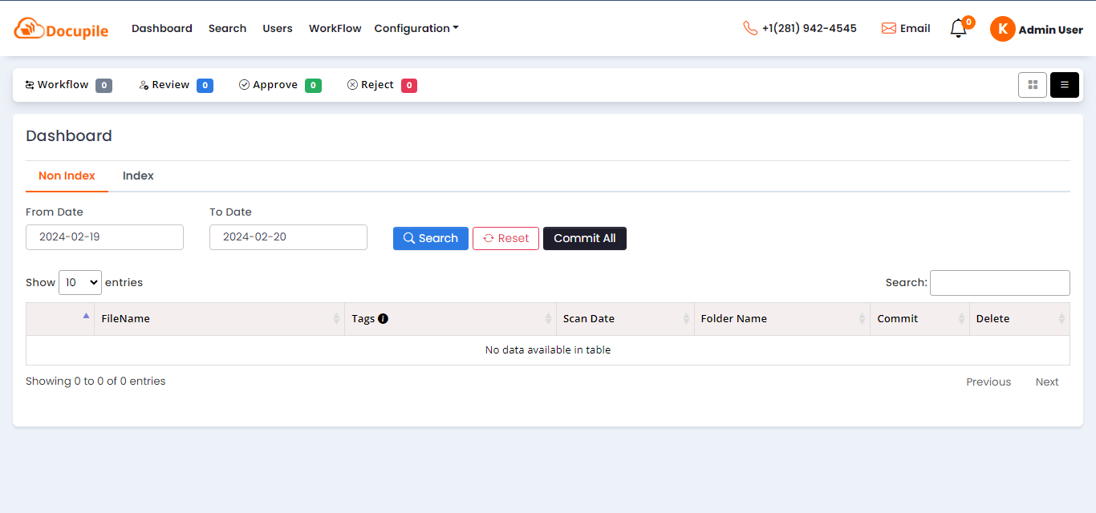Sort table by Scan Date column
Image resolution: width=1096 pixels, height=513 pixels.
625,319
